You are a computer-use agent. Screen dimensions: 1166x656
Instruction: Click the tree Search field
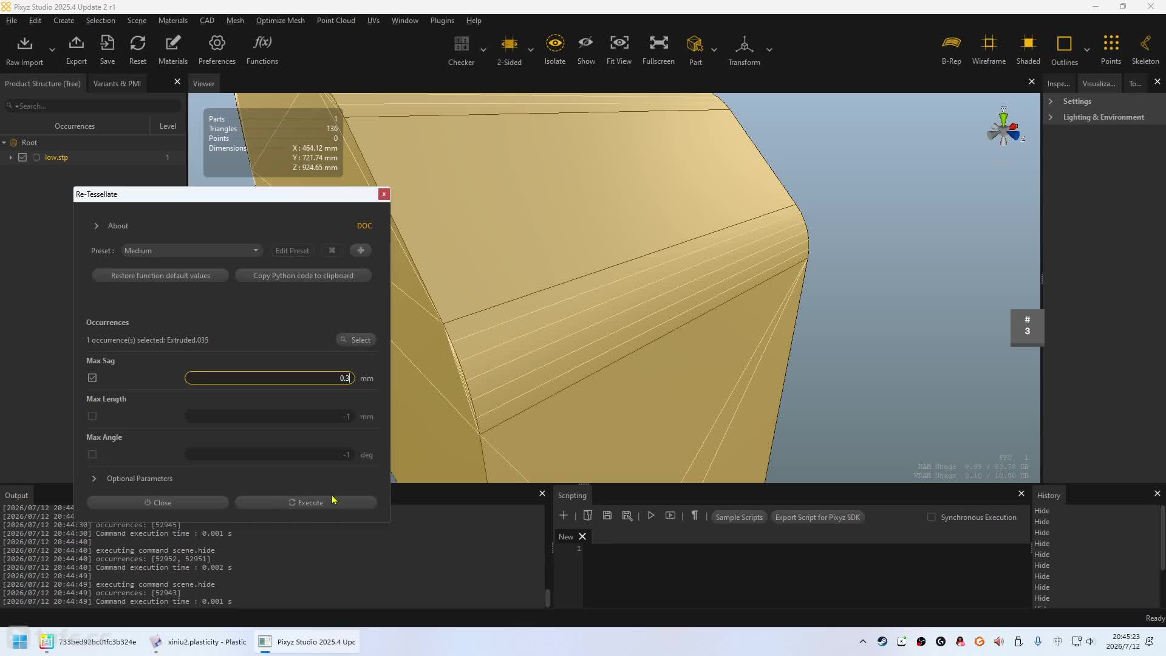tap(94, 106)
